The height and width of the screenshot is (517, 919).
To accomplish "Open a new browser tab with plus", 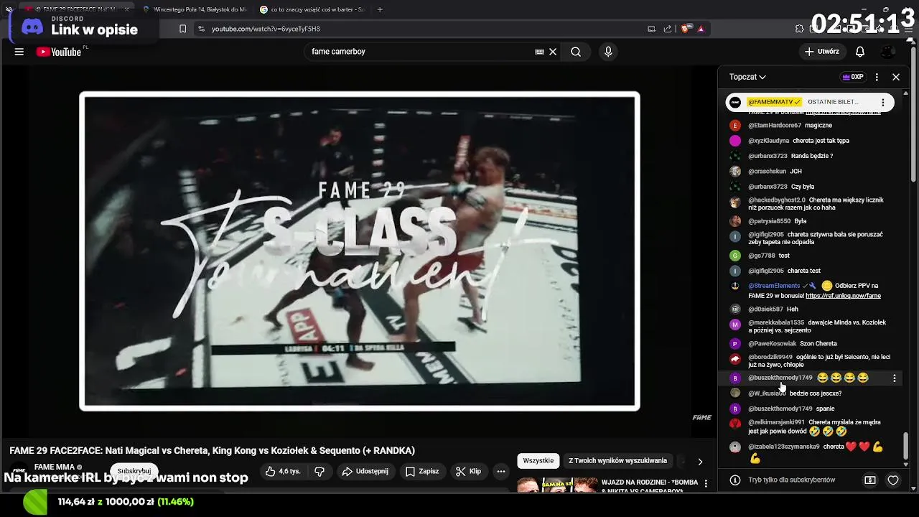I will [380, 9].
